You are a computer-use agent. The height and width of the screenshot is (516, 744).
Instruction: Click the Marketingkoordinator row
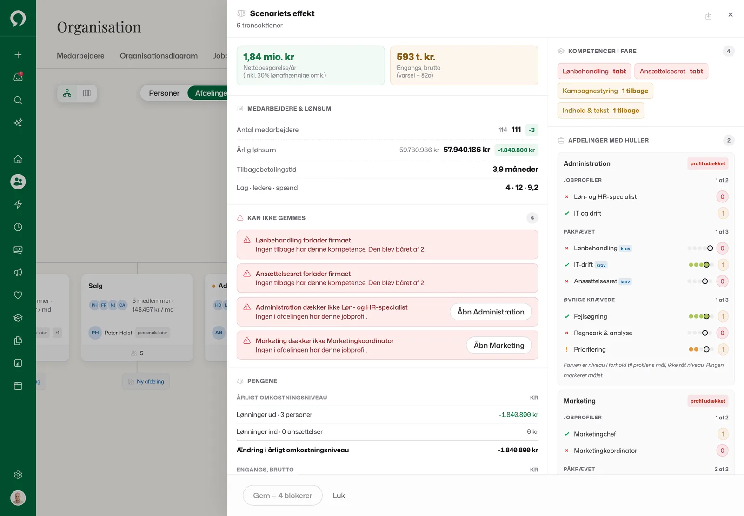click(x=645, y=451)
